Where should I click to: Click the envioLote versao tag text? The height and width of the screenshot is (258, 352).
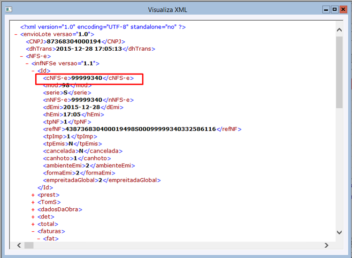pos(57,34)
